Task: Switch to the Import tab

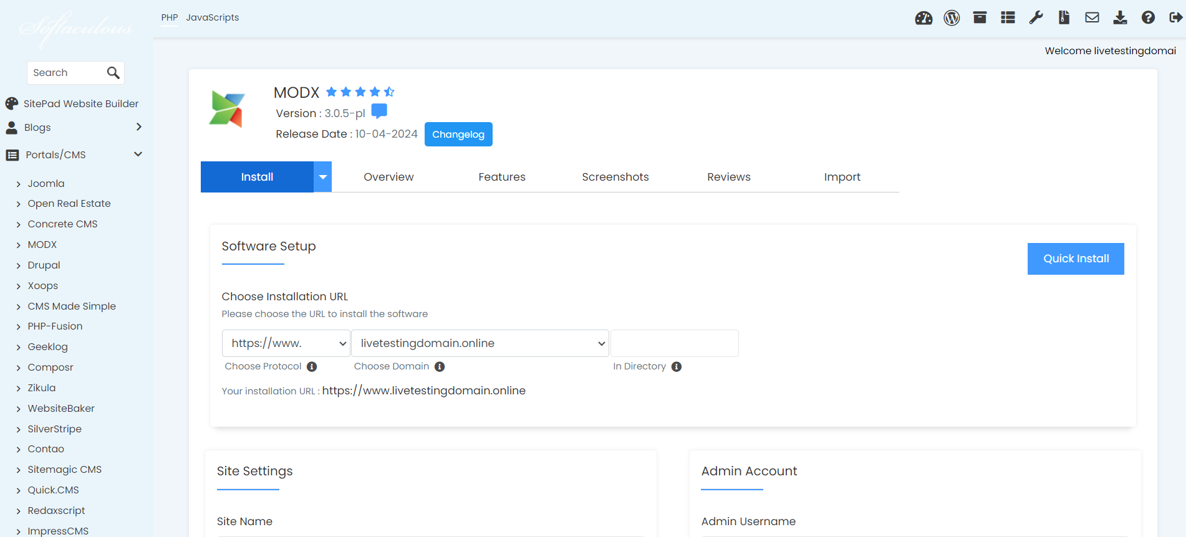Action: pyautogui.click(x=842, y=177)
